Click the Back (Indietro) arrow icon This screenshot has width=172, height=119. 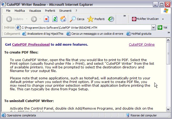click(x=9, y=19)
